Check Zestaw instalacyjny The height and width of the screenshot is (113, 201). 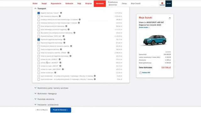[x=39, y=73]
